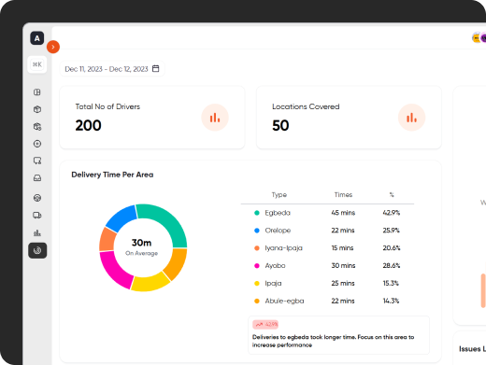Image resolution: width=486 pixels, height=365 pixels.
Task: Open the date range picker Dec 11 - Dec 12
Action: (112, 69)
